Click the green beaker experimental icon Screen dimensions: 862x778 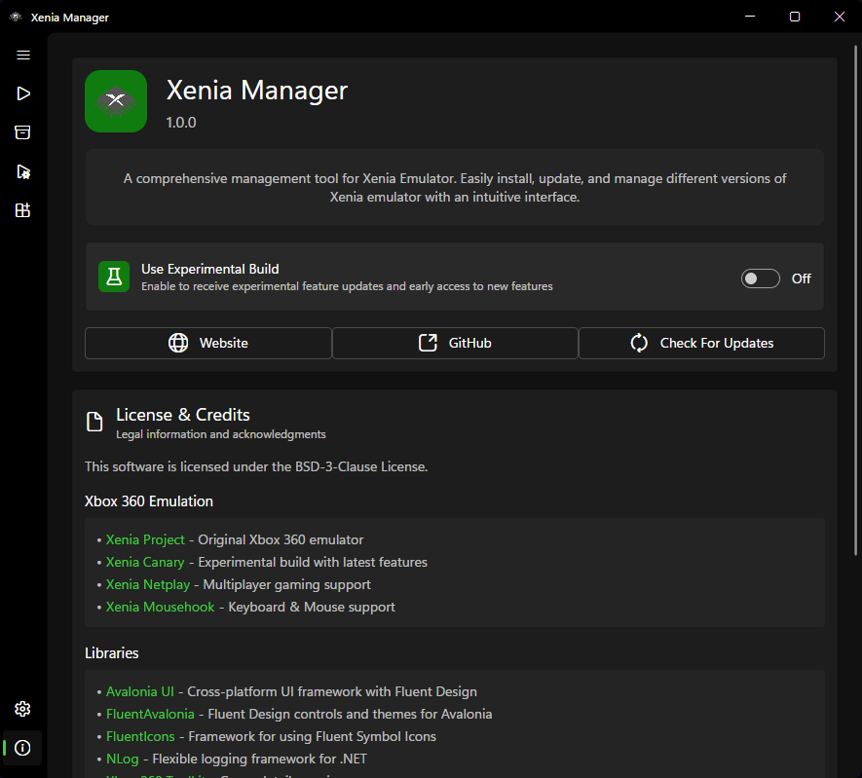(114, 277)
